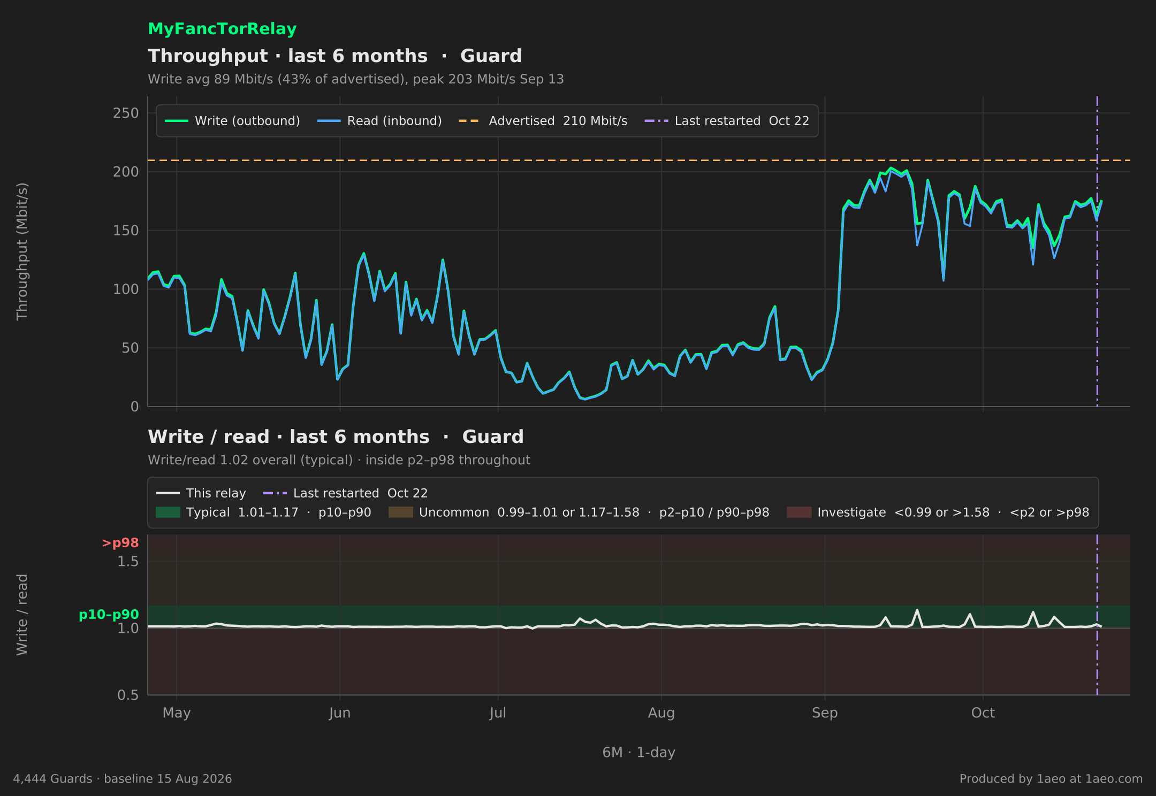The height and width of the screenshot is (796, 1156).
Task: Click the MyFancTorRelay relay name
Action: [222, 29]
